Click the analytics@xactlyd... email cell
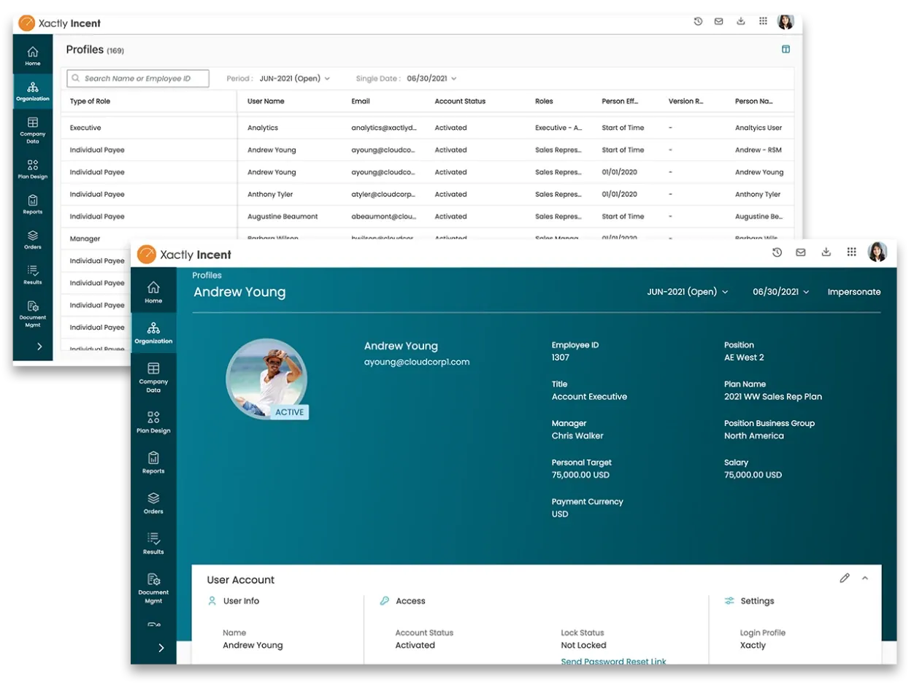 pos(384,128)
